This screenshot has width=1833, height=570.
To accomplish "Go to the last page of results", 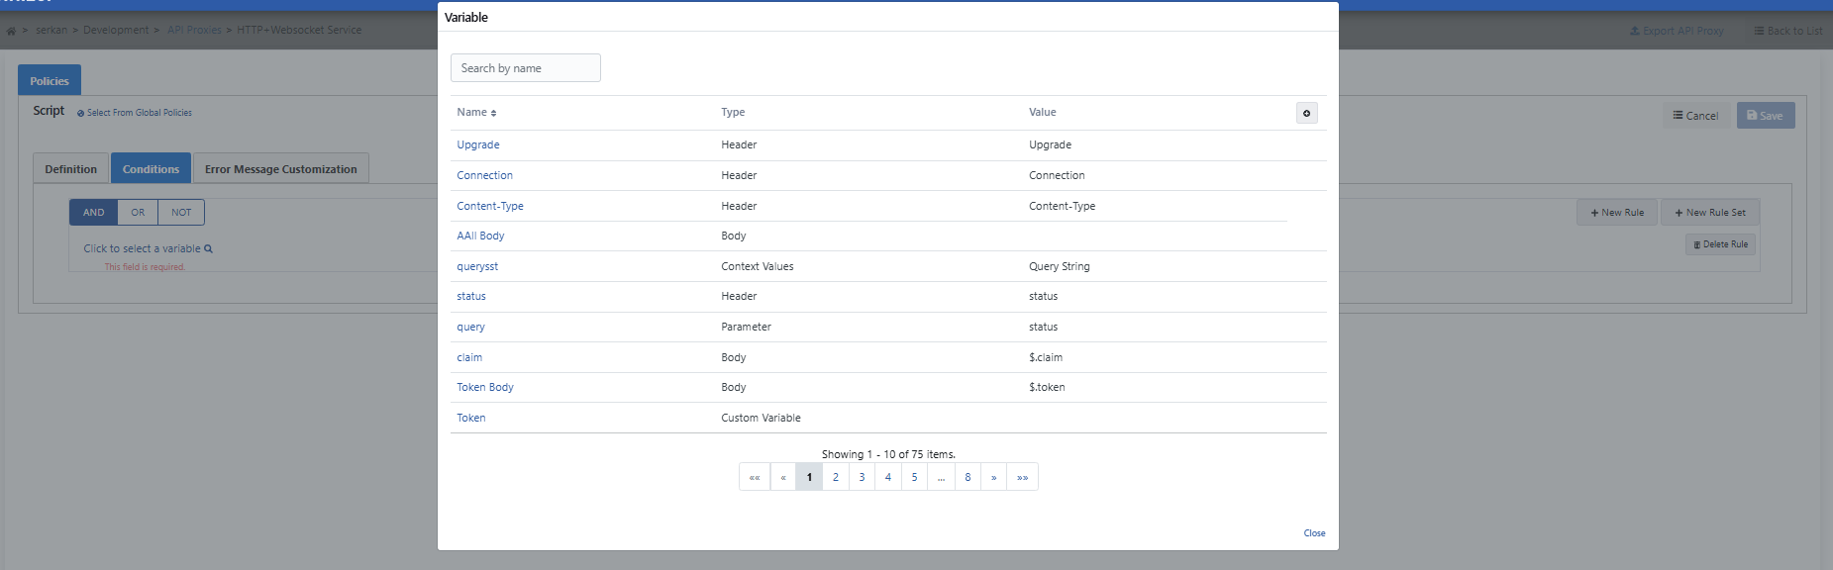I will point(1022,477).
